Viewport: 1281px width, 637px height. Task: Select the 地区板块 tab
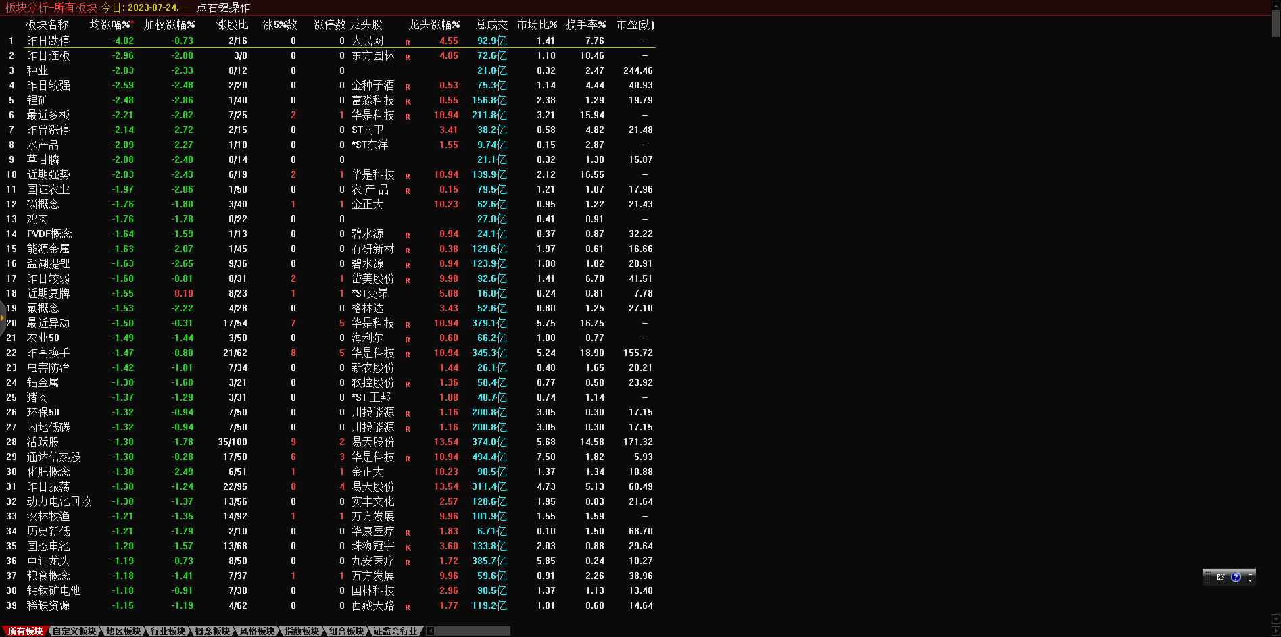point(123,631)
